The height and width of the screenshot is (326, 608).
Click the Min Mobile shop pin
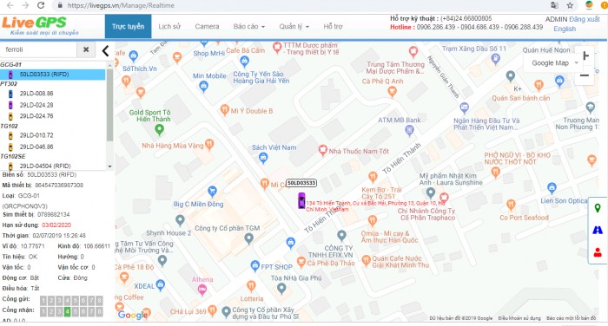[x=203, y=87]
